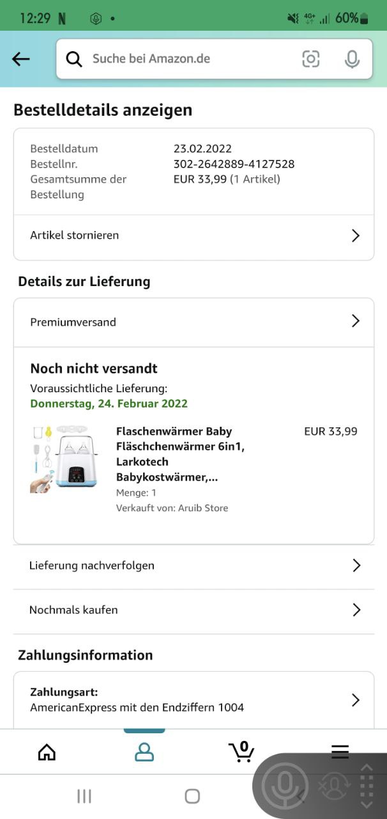Tap the floating overlay microphone button
Screen dimensions: 387x819
click(x=285, y=785)
